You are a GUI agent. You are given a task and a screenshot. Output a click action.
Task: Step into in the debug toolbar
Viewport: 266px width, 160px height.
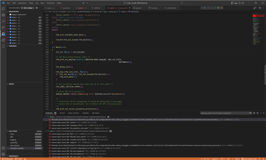pos(211,8)
